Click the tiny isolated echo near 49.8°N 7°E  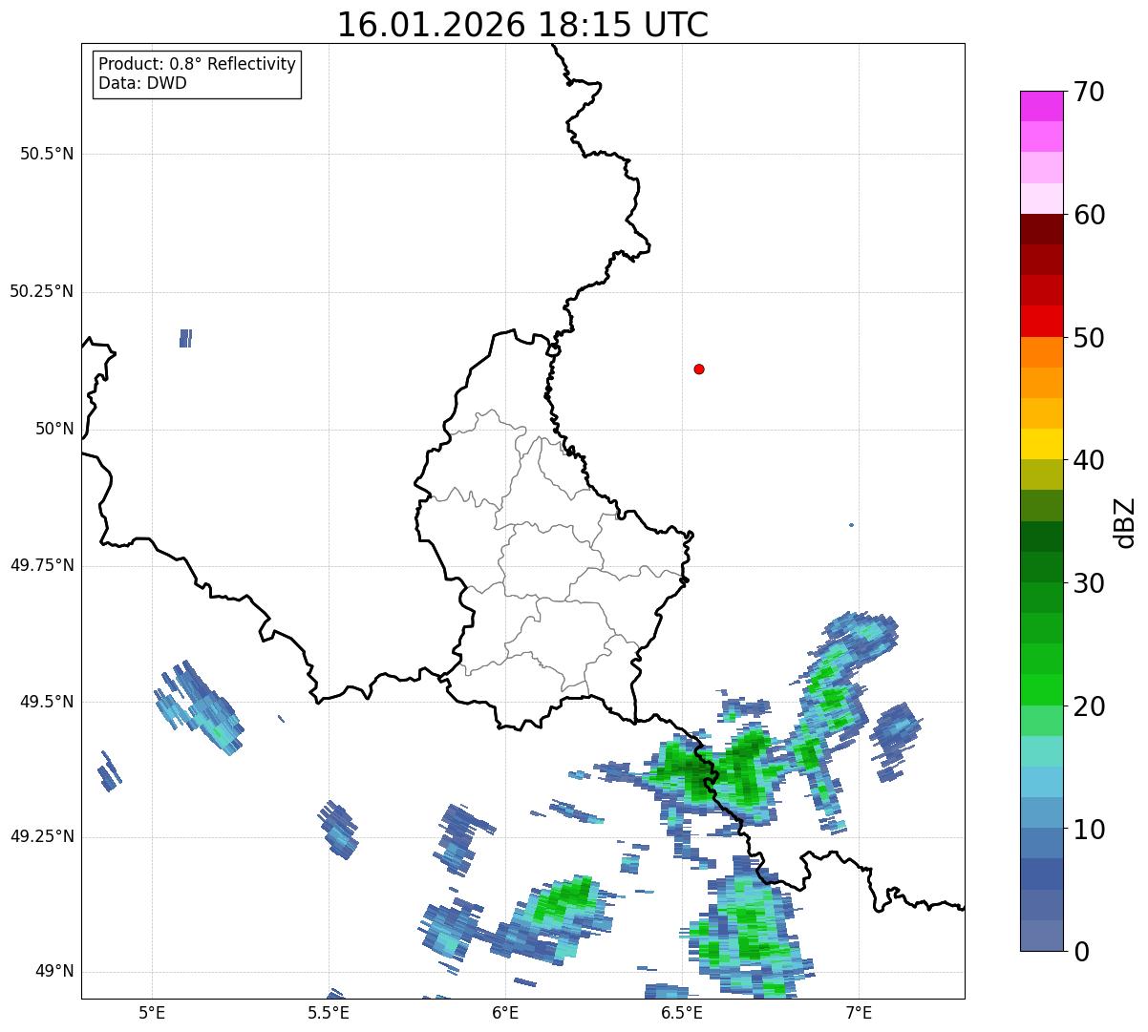tap(851, 524)
